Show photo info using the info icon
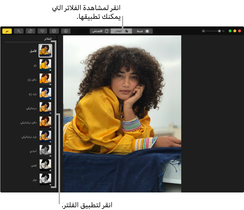The height and width of the screenshot is (210, 244). tap(66, 31)
